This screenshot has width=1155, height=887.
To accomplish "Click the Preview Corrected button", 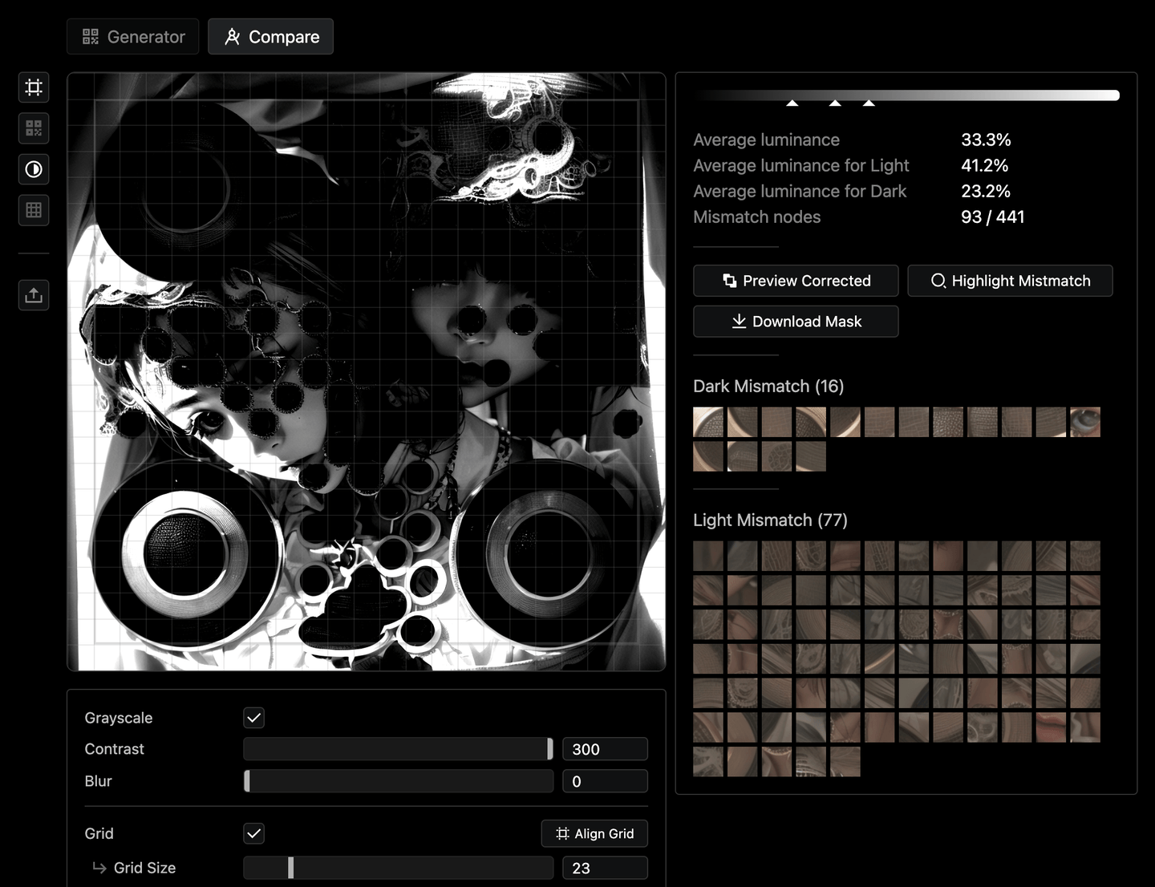I will point(796,281).
